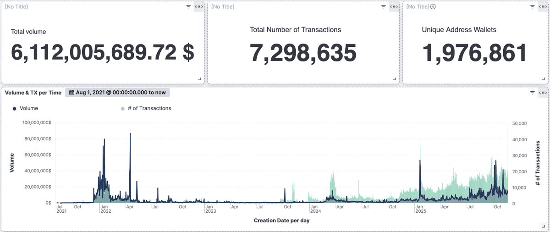Click filter icon on Unique Address Wallets panel
Image resolution: width=550 pixels, height=232 pixels.
[532, 7]
